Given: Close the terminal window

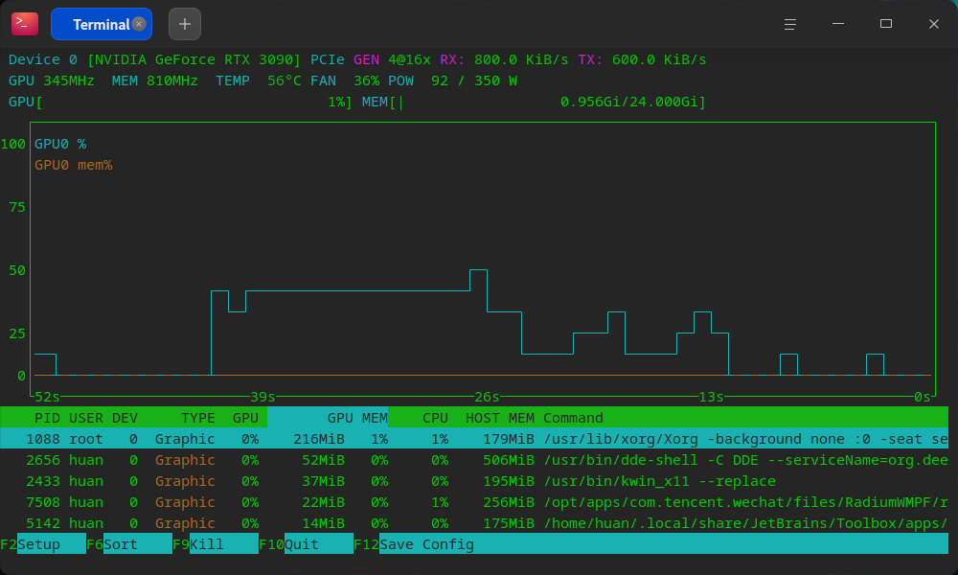Looking at the screenshot, I should click(x=933, y=24).
